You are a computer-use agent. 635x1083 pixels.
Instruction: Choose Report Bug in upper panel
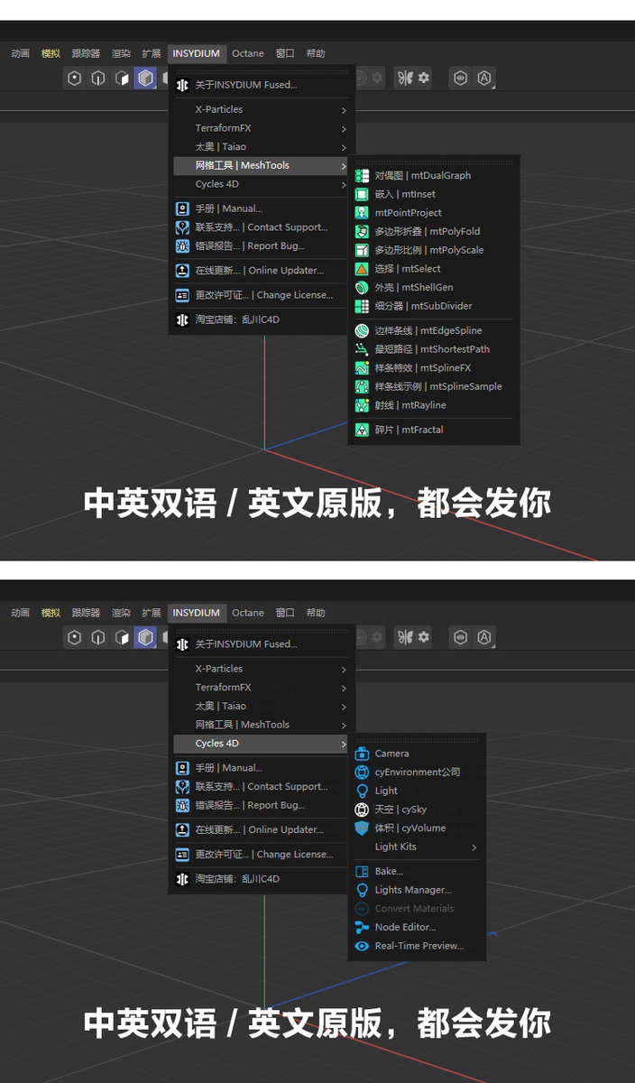(x=262, y=245)
